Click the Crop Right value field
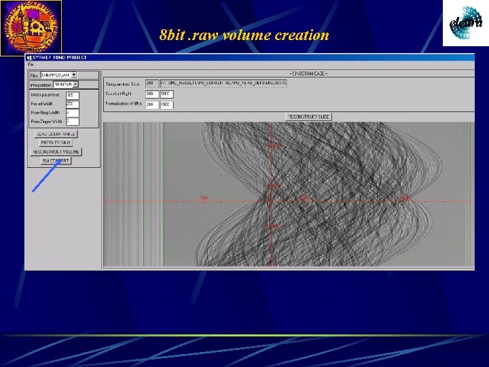489x367 pixels. (166, 94)
